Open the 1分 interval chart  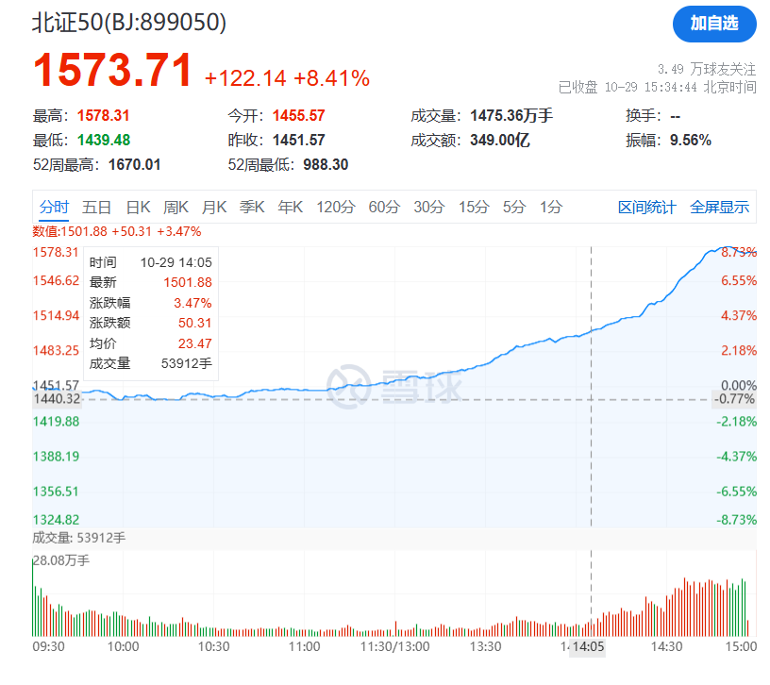pos(551,208)
